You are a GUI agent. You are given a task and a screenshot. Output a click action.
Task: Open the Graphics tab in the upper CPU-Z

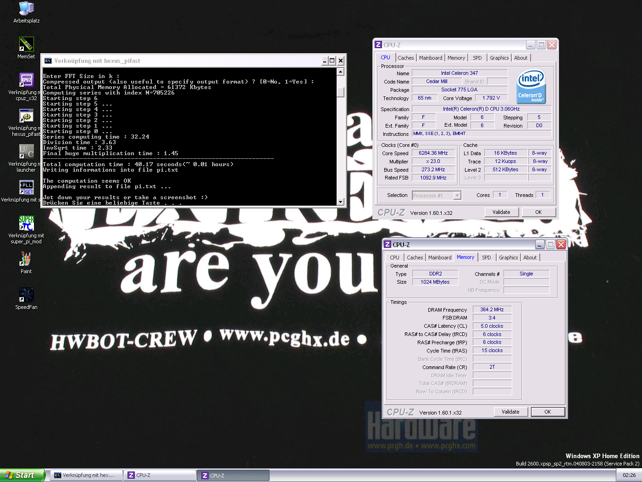(499, 58)
